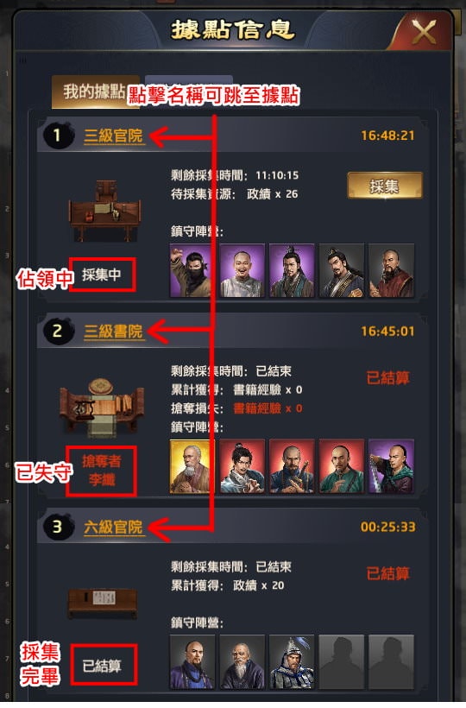Image resolution: width=466 pixels, height=708 pixels.
Task: Close the 據點信息 dialog with X
Action: coord(424,33)
